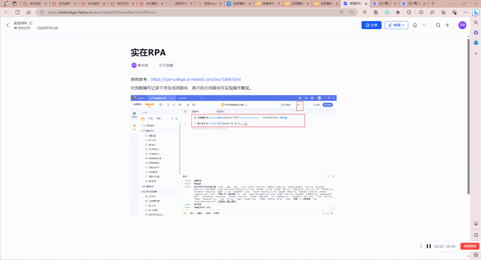481x260 pixels.
Task: Click the 今天创建 creation date text
Action: (x=166, y=65)
